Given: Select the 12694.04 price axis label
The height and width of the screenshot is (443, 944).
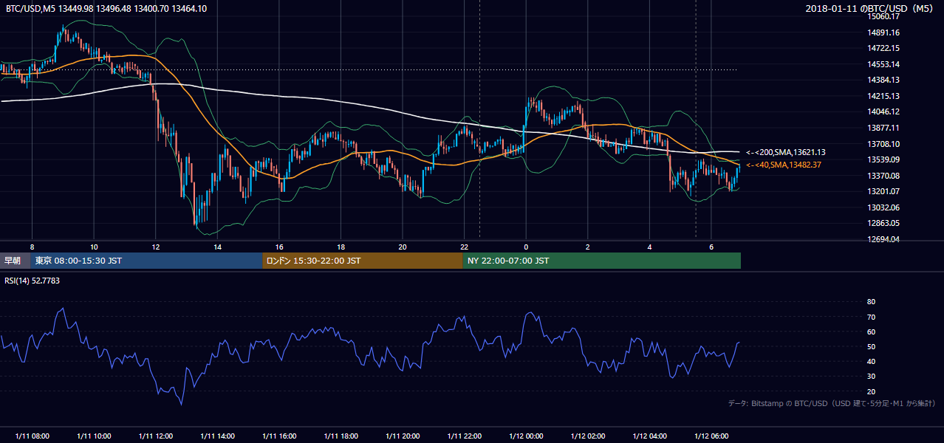Looking at the screenshot, I should (x=883, y=239).
